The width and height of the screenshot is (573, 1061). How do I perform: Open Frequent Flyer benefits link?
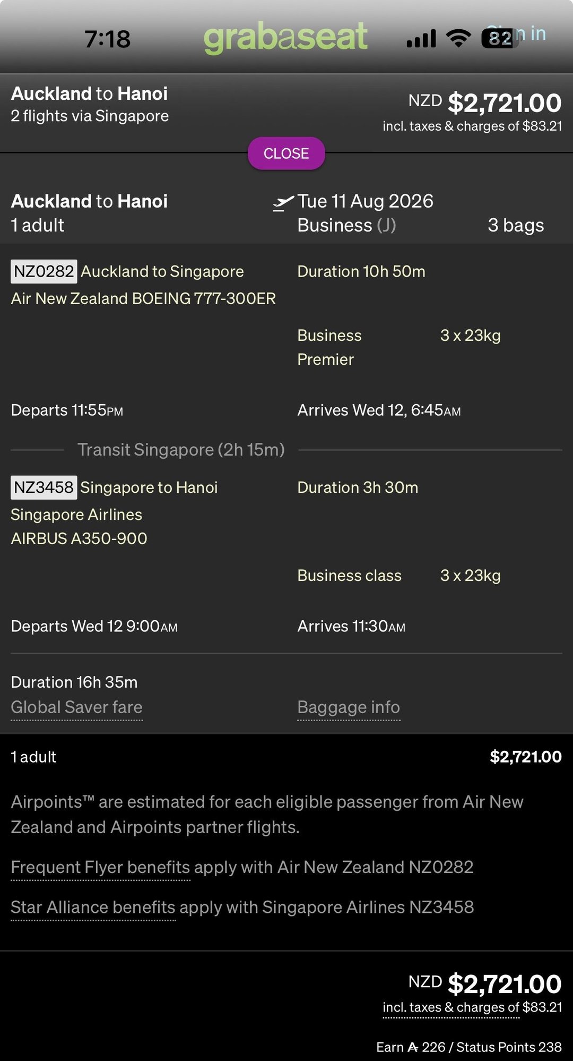100,867
